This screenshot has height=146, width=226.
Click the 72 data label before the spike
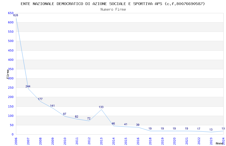tap(89, 118)
